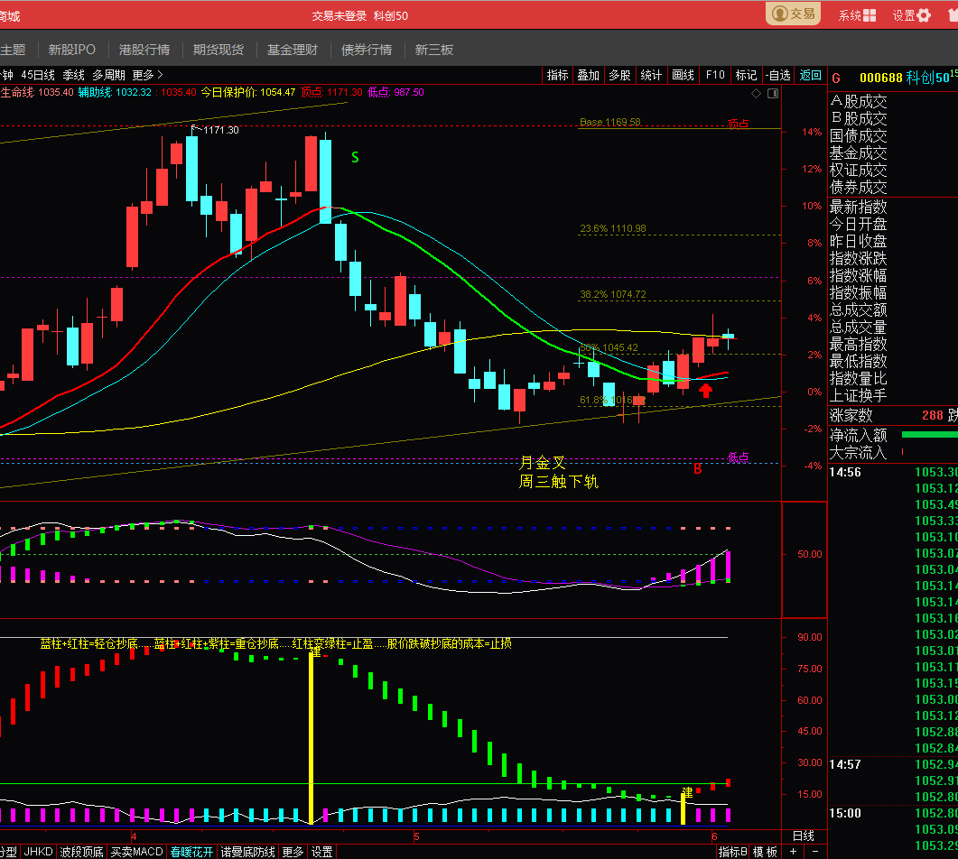Open the 日线 period selector
The image size is (958, 859).
(x=804, y=836)
